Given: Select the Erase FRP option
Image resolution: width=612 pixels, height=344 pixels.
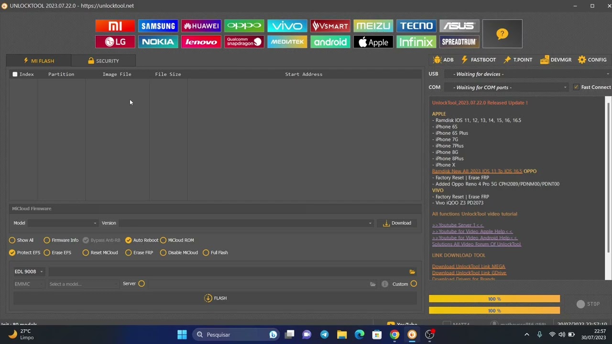Looking at the screenshot, I should click(139, 253).
